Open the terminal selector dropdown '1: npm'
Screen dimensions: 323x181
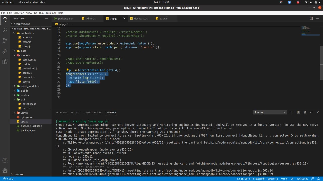270,112
